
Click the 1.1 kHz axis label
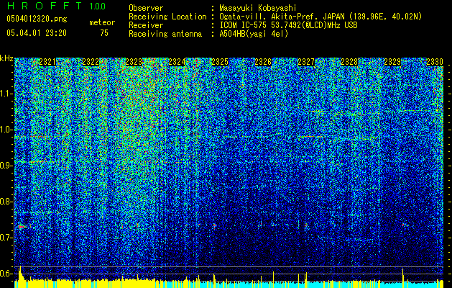click(x=6, y=94)
